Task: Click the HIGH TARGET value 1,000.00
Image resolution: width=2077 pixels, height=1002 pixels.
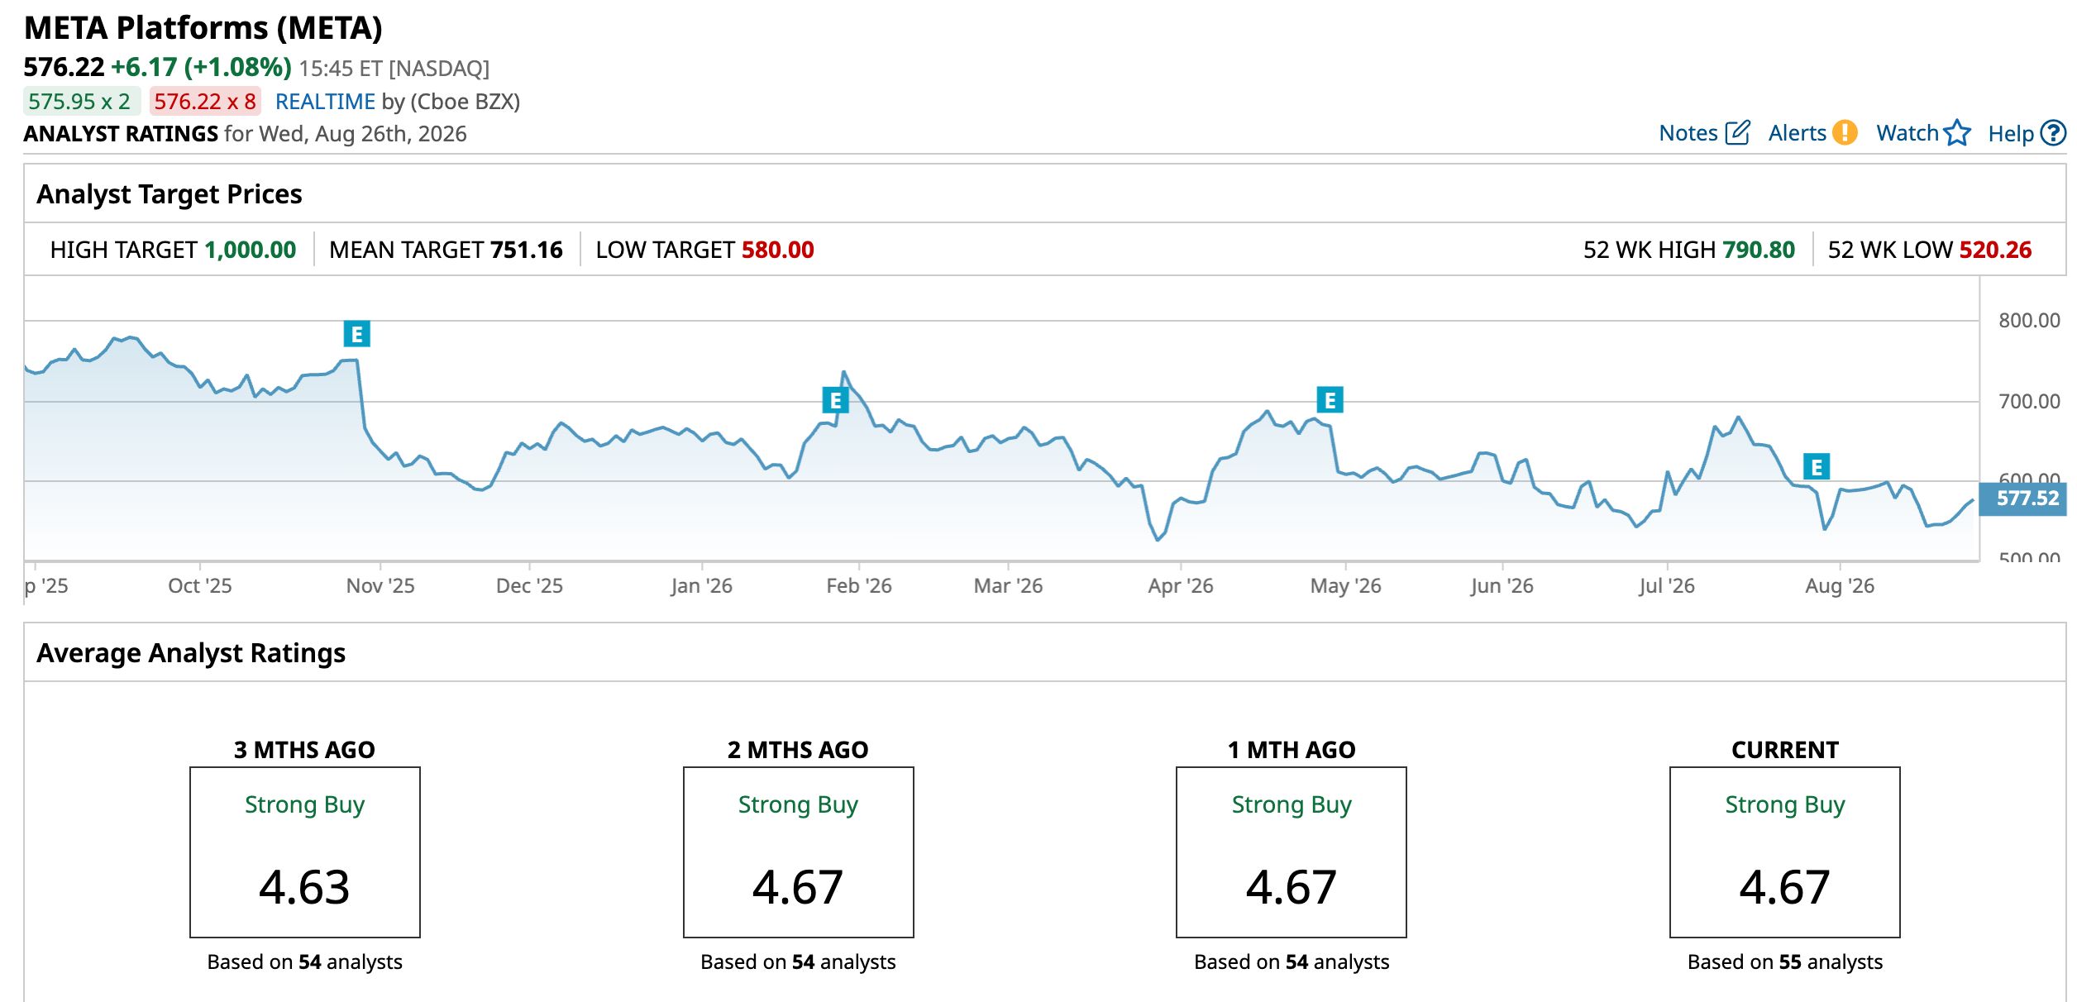Action: click(x=251, y=250)
